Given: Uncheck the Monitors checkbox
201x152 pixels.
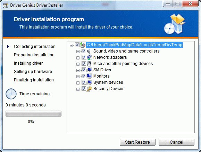Looking at the screenshot, I should click(x=84, y=76).
